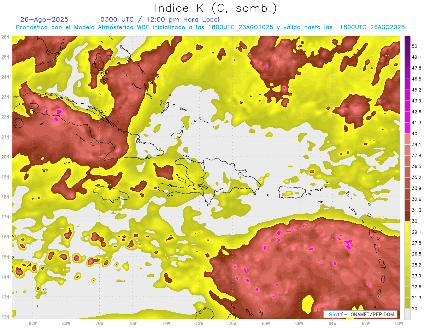This screenshot has width=424, height=328.
Task: Click the dark purple colorbar segment above 50
Action: [407, 41]
